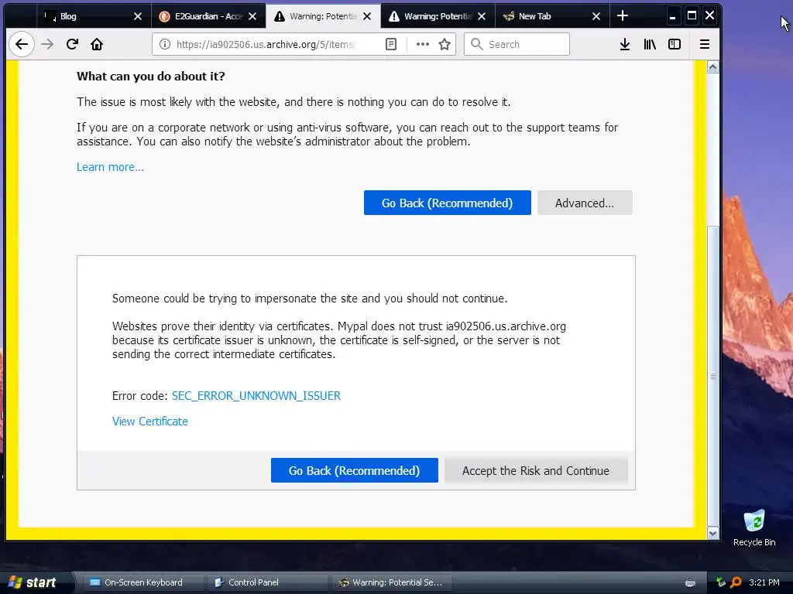Click the scrollbar down arrow
Viewport: 793px width, 594px height.
[x=712, y=534]
